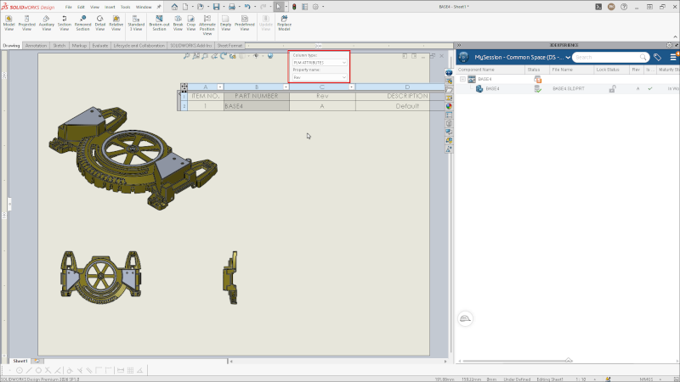Open the Property name dropdown
This screenshot has height=382, width=680.
[x=319, y=77]
